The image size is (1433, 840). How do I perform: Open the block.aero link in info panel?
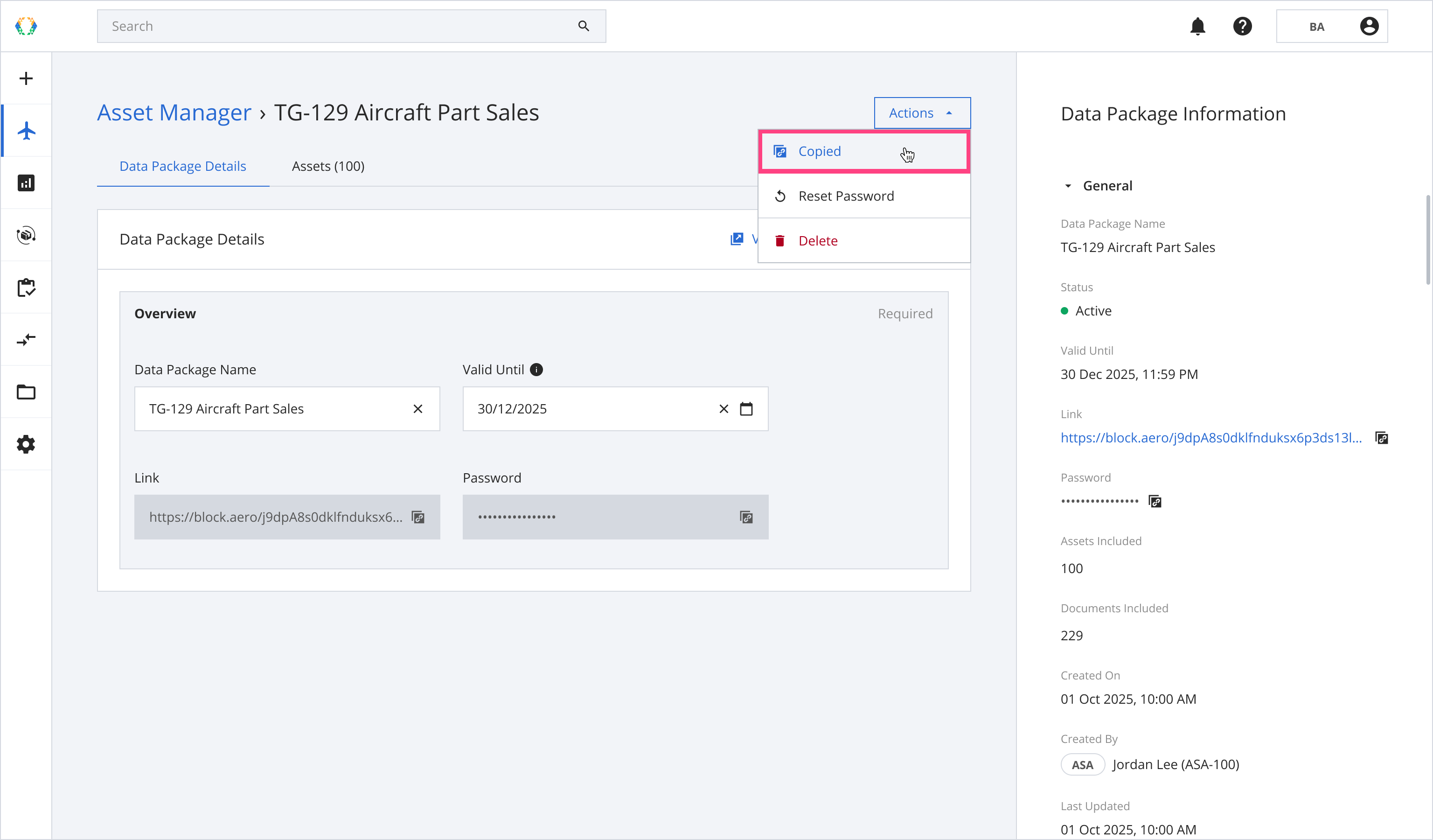pos(1210,437)
